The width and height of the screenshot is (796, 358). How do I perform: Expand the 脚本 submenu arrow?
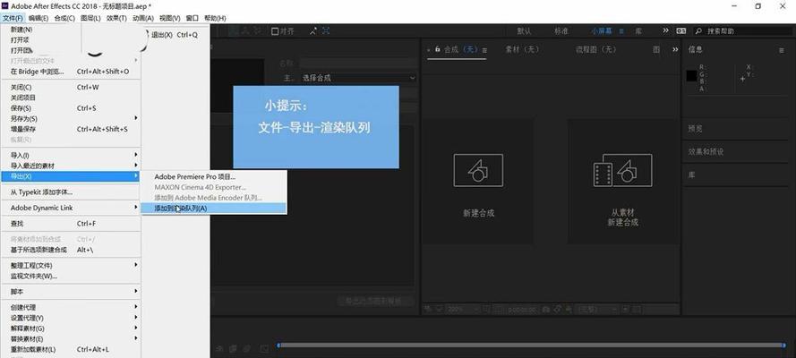pyautogui.click(x=136, y=291)
